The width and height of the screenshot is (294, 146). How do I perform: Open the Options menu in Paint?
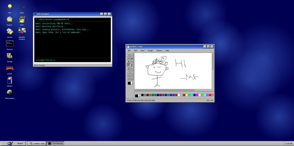(x=159, y=50)
